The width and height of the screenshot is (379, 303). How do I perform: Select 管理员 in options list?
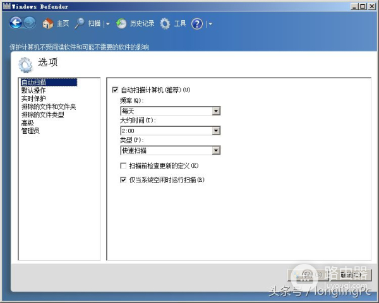click(x=30, y=131)
